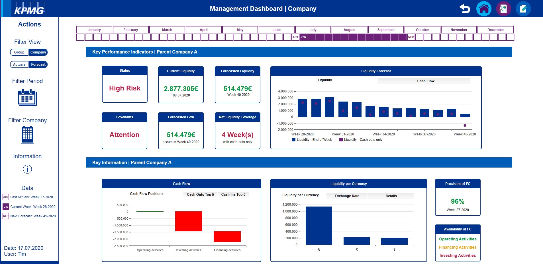Open the Filter Company building icon

point(27,135)
